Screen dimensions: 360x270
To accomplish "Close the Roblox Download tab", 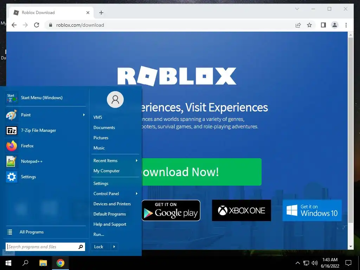I will tap(88, 13).
